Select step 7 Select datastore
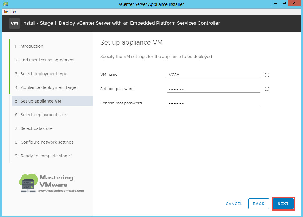303x217 pixels. click(x=34, y=128)
